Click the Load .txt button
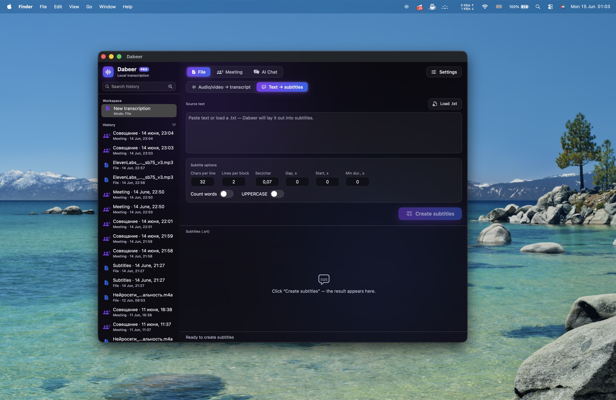 click(x=445, y=104)
